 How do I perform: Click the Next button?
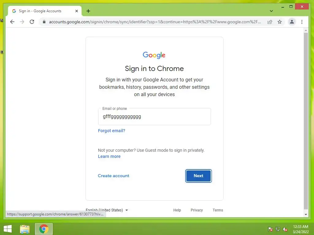[198, 176]
